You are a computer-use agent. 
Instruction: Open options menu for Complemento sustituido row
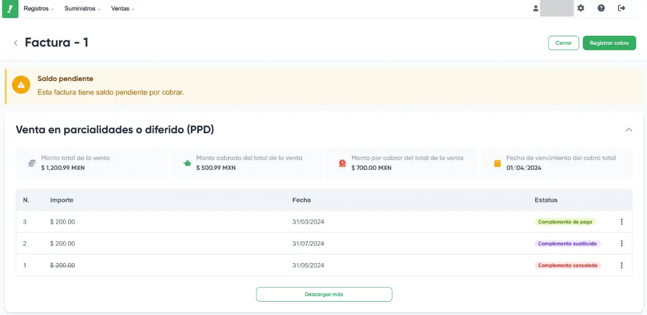point(622,244)
